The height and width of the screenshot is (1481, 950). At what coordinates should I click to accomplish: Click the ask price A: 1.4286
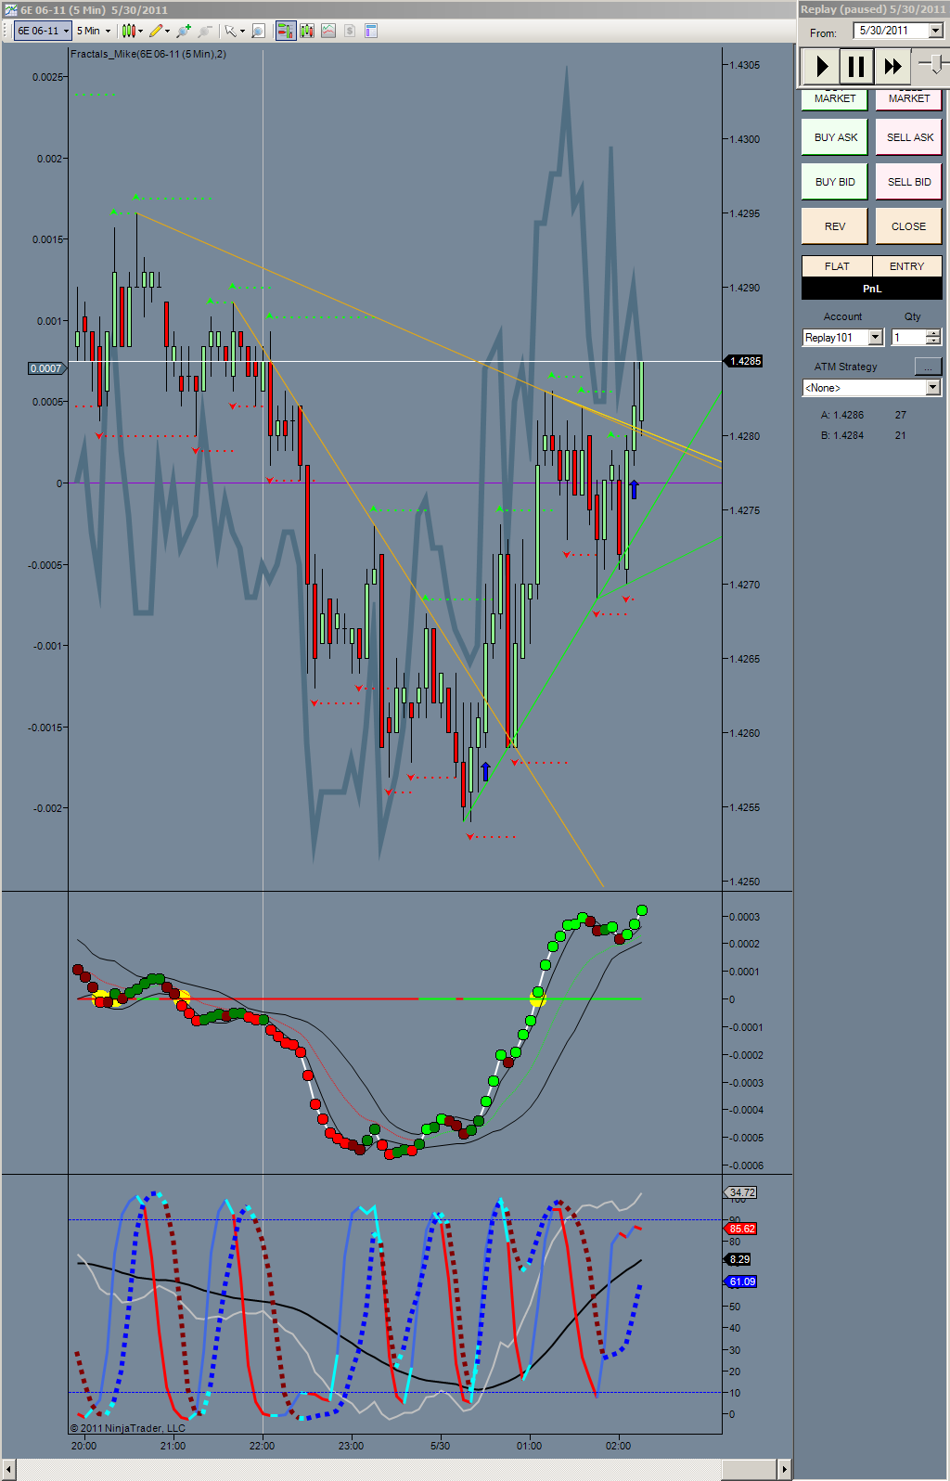(842, 415)
